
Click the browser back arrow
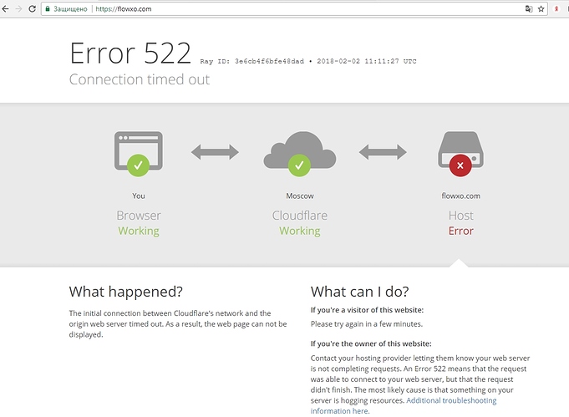(x=5, y=9)
